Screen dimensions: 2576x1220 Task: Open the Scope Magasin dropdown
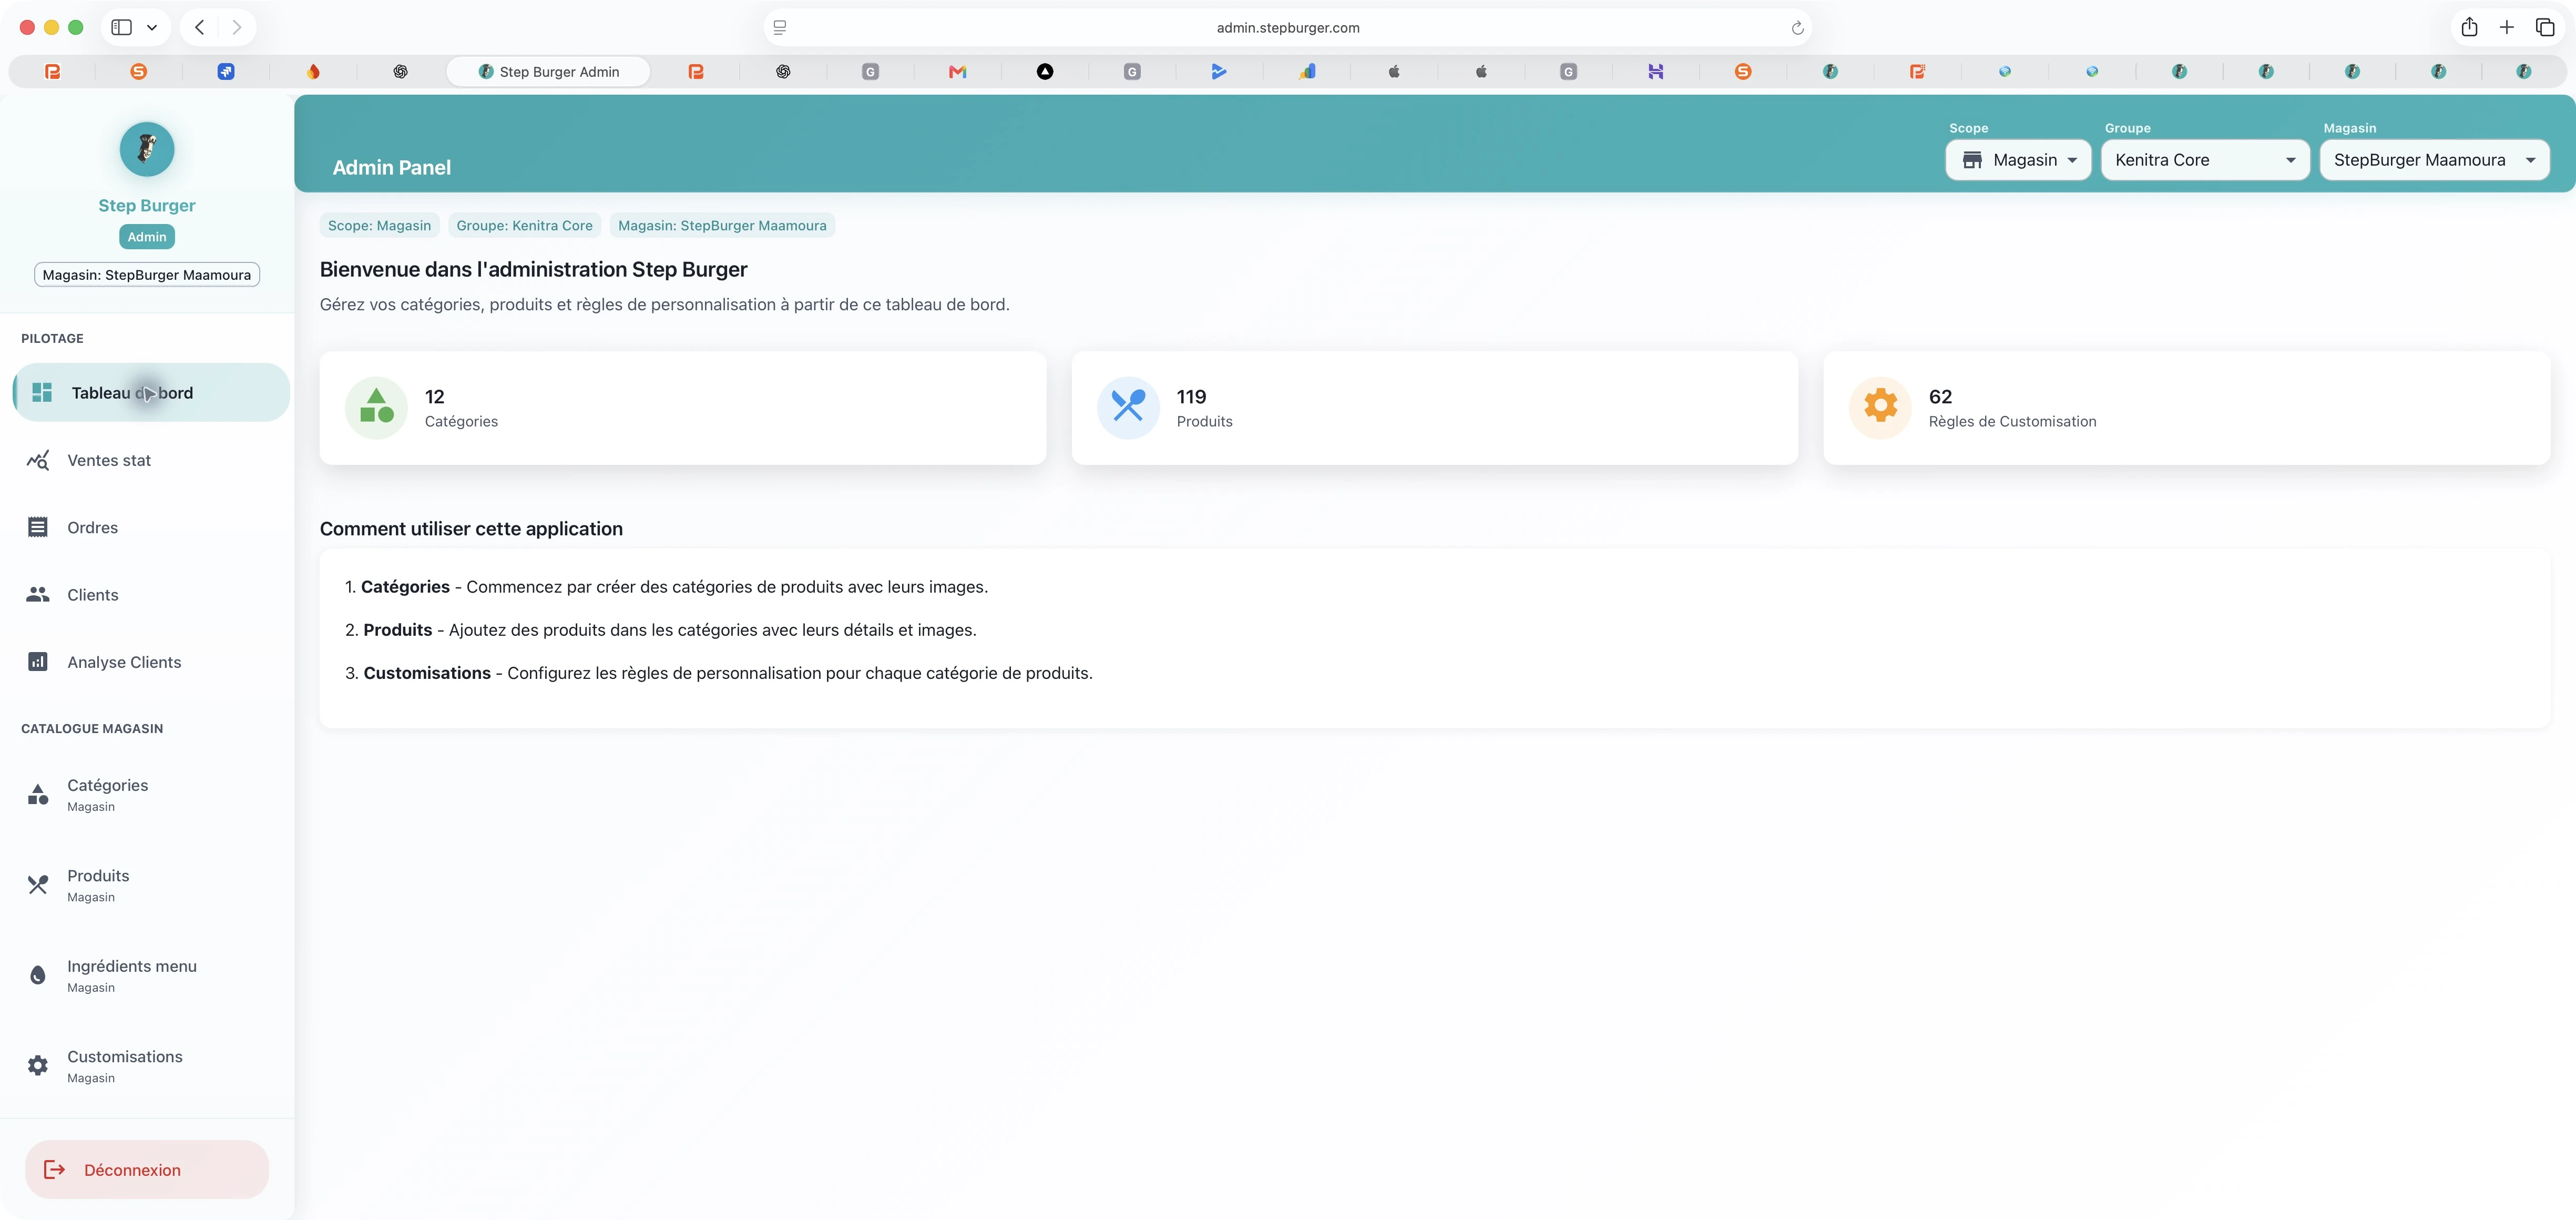[x=2018, y=160]
